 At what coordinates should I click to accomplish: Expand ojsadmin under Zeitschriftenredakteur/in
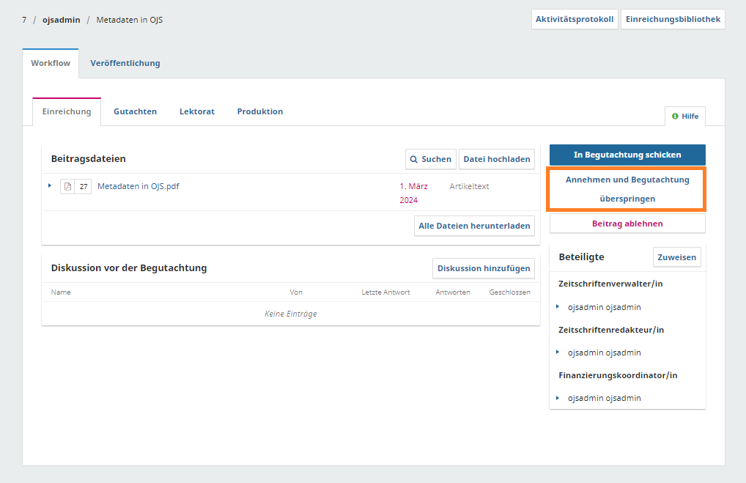pos(558,353)
